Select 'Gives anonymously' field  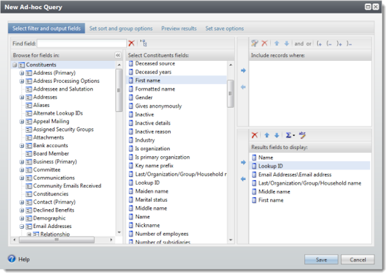point(158,106)
